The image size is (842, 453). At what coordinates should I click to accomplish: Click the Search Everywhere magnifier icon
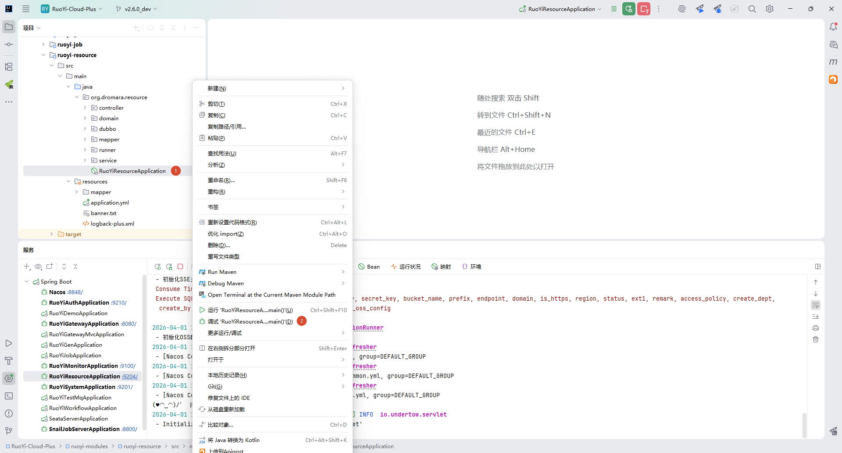[x=752, y=9]
